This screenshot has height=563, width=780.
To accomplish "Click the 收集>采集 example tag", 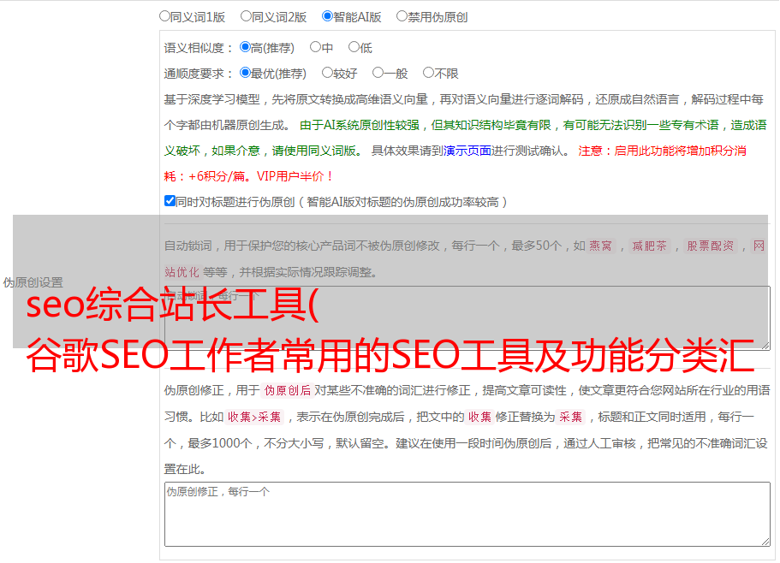I will click(x=254, y=417).
